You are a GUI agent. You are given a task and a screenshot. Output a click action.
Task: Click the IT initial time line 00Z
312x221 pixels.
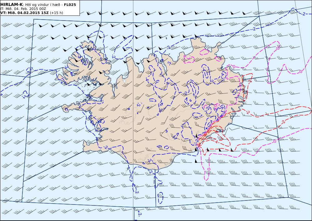click(23, 9)
